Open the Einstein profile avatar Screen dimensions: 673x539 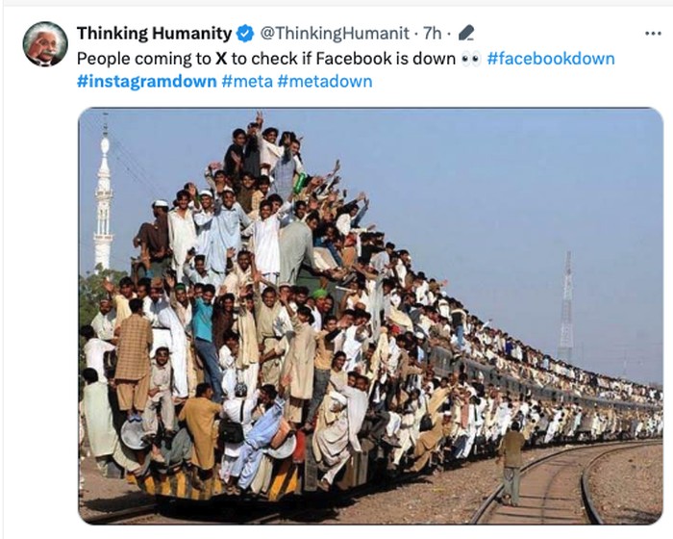tap(45, 44)
